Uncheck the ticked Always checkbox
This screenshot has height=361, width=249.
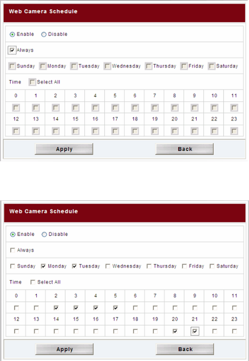[12, 50]
